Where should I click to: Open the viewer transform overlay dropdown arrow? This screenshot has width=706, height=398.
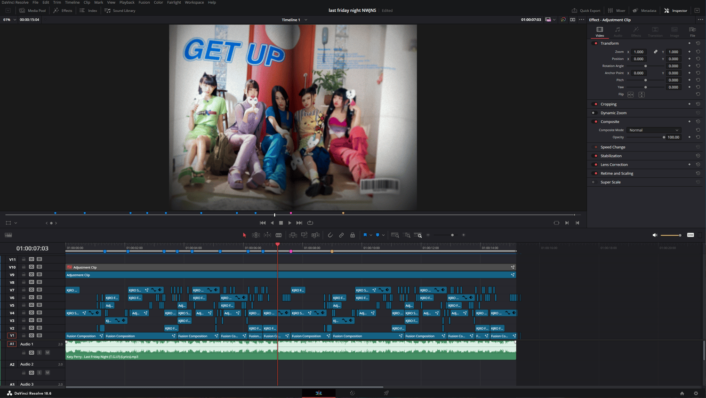pyautogui.click(x=16, y=223)
